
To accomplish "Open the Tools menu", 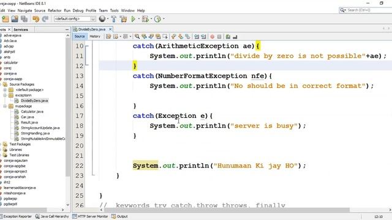I will pyautogui.click(x=114, y=10).
